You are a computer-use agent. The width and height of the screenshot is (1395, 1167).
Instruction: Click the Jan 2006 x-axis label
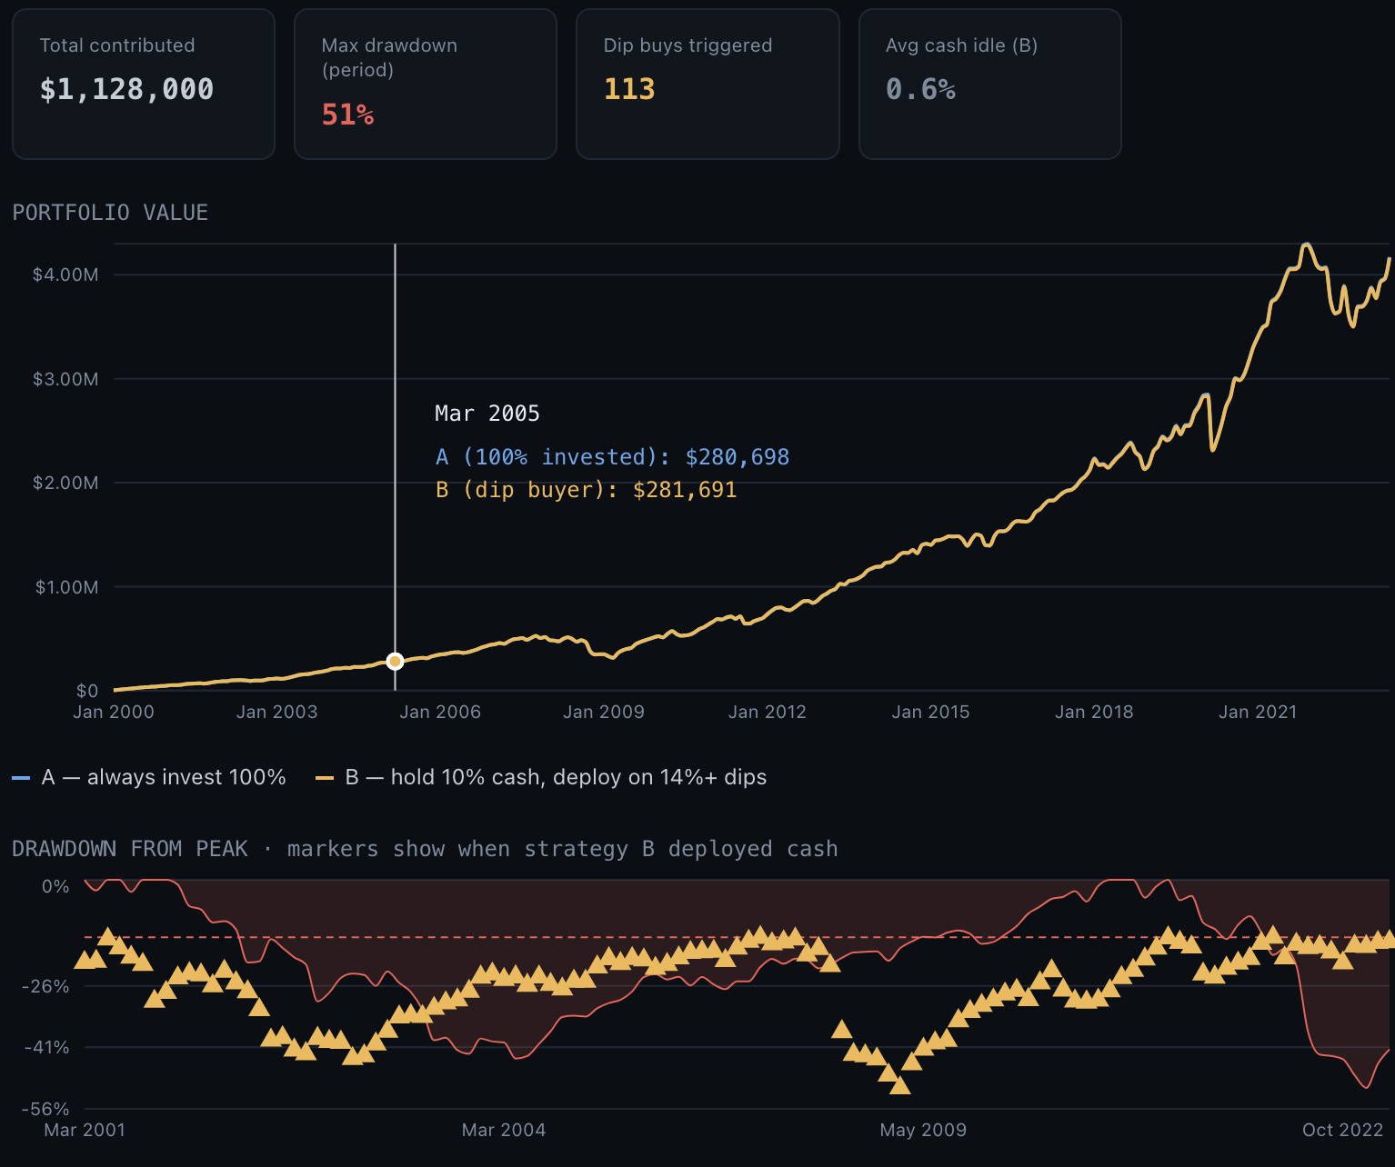pyautogui.click(x=440, y=712)
